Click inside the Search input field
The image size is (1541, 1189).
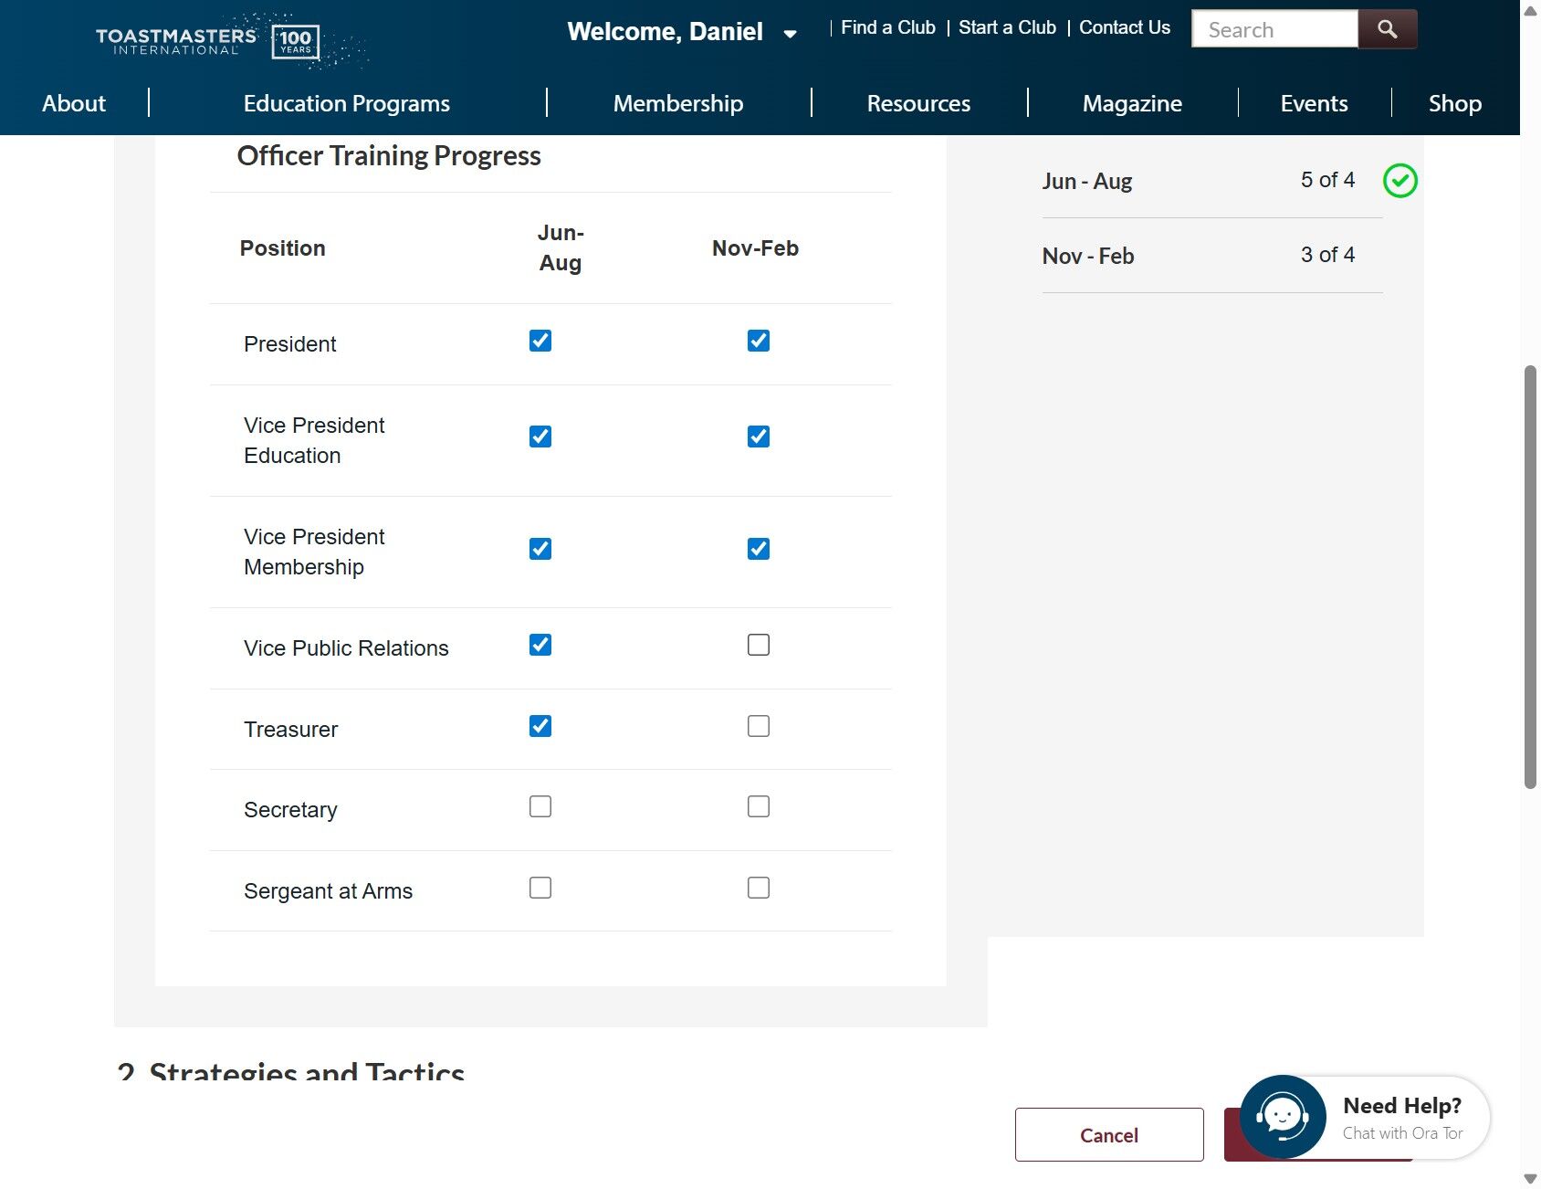click(1274, 28)
